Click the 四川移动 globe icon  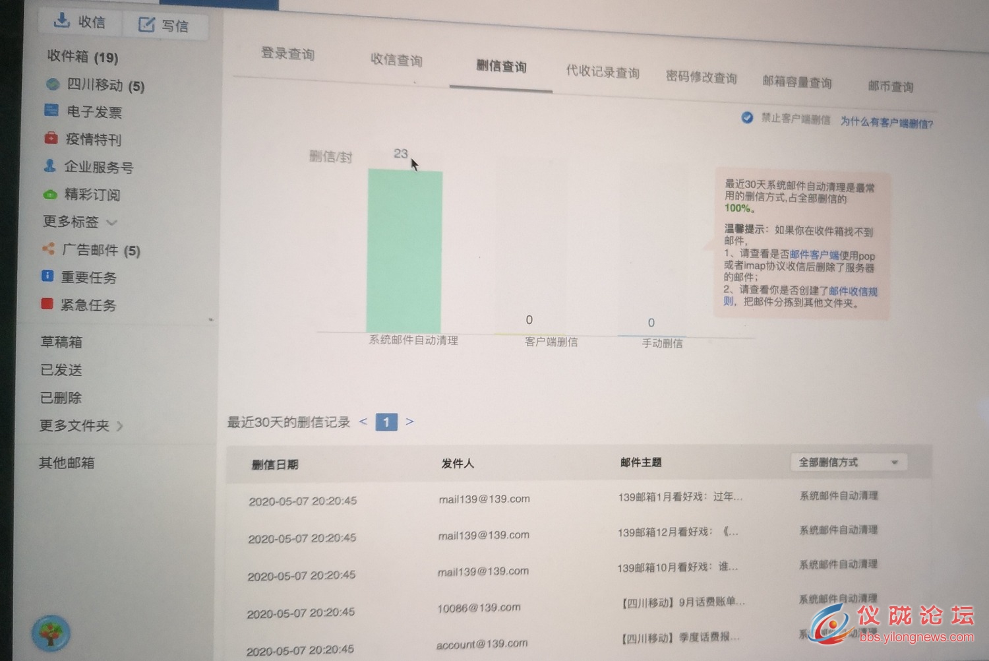click(53, 84)
